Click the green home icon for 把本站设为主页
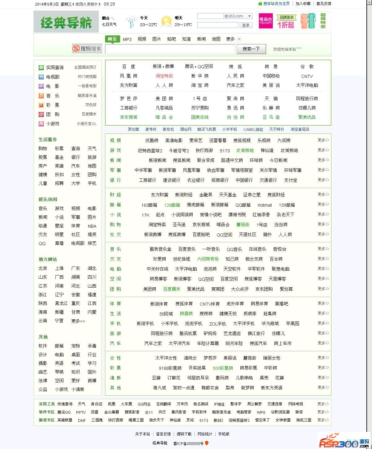 coord(260,4)
